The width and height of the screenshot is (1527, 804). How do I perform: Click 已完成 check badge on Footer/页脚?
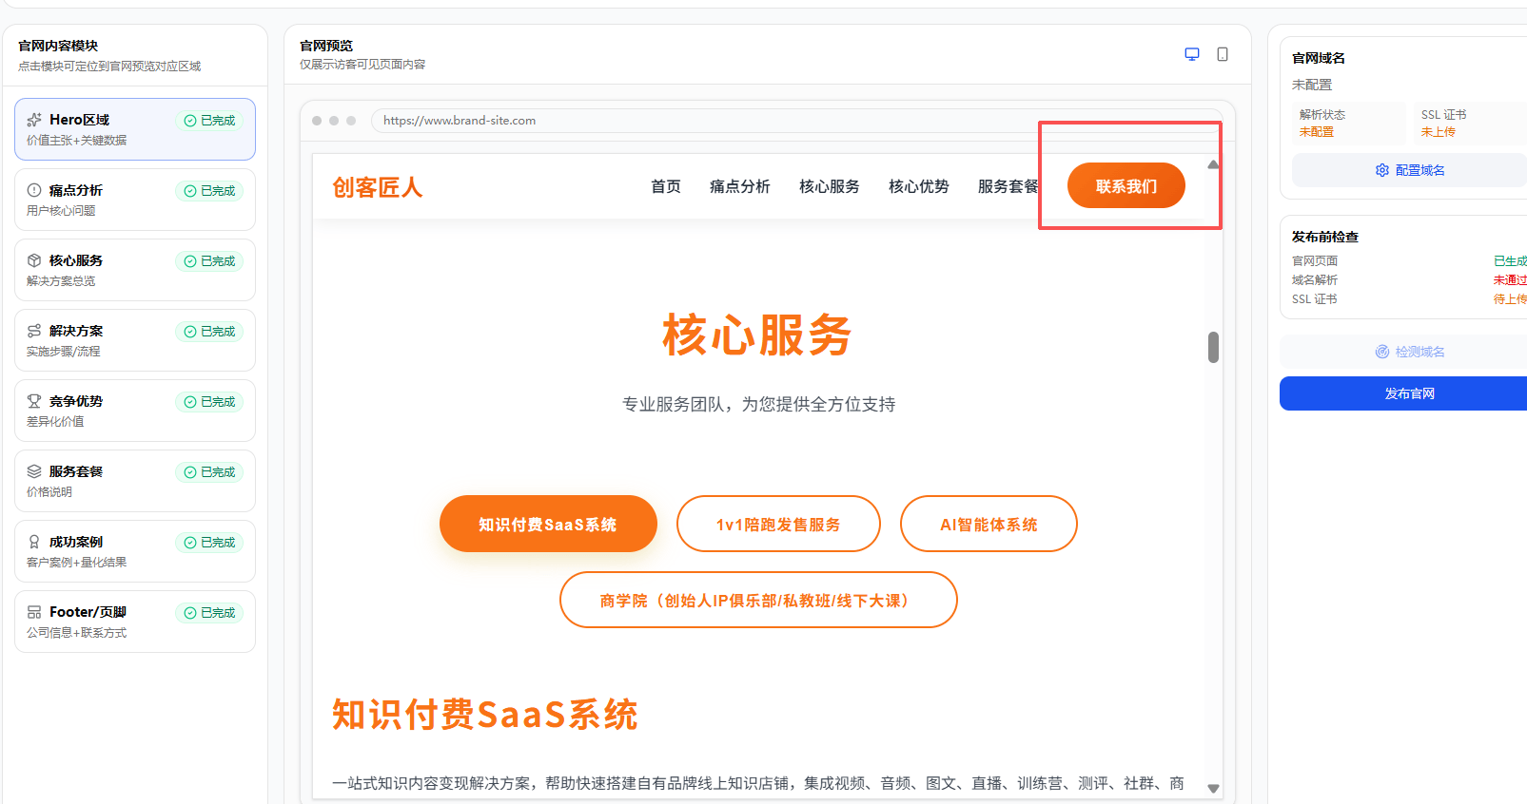click(x=209, y=613)
